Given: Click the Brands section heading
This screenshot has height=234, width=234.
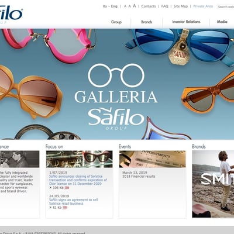Looking at the screenshot, I should coord(199,147).
